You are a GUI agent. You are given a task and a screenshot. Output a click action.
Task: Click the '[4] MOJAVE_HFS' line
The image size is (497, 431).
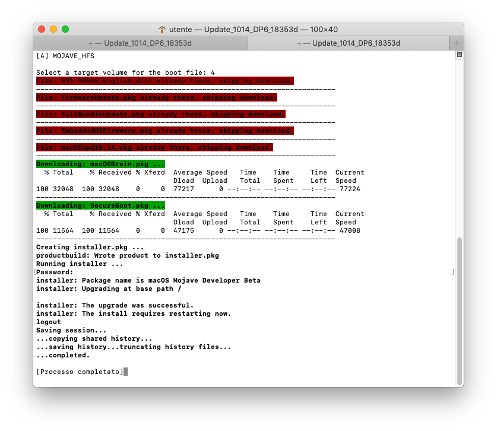(65, 56)
